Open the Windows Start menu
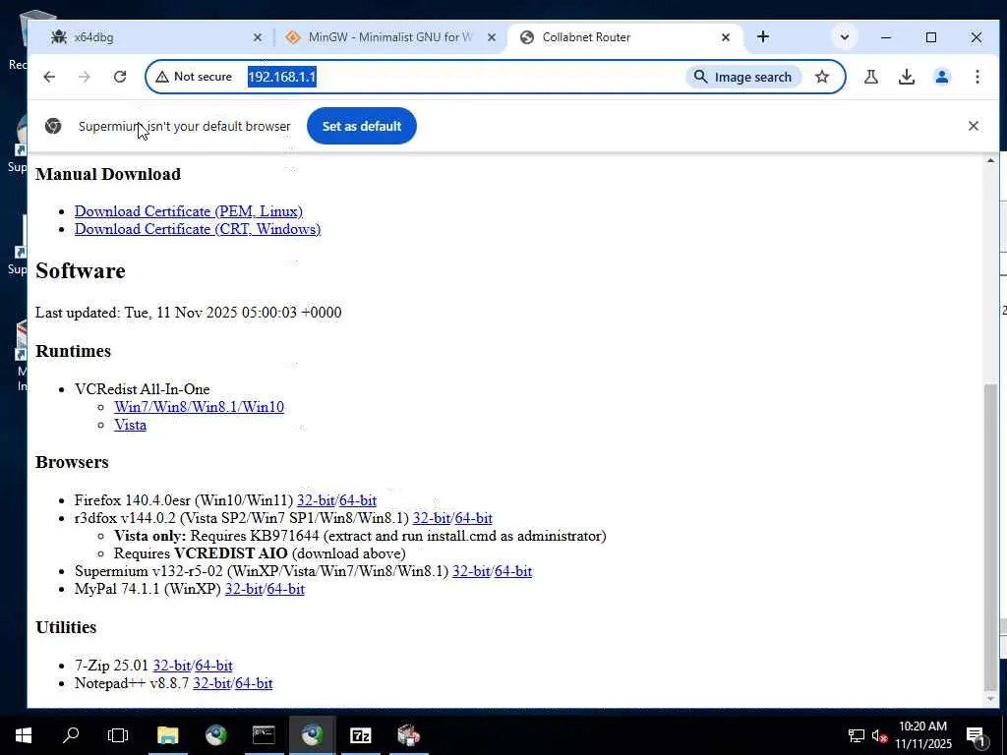 coord(24,735)
